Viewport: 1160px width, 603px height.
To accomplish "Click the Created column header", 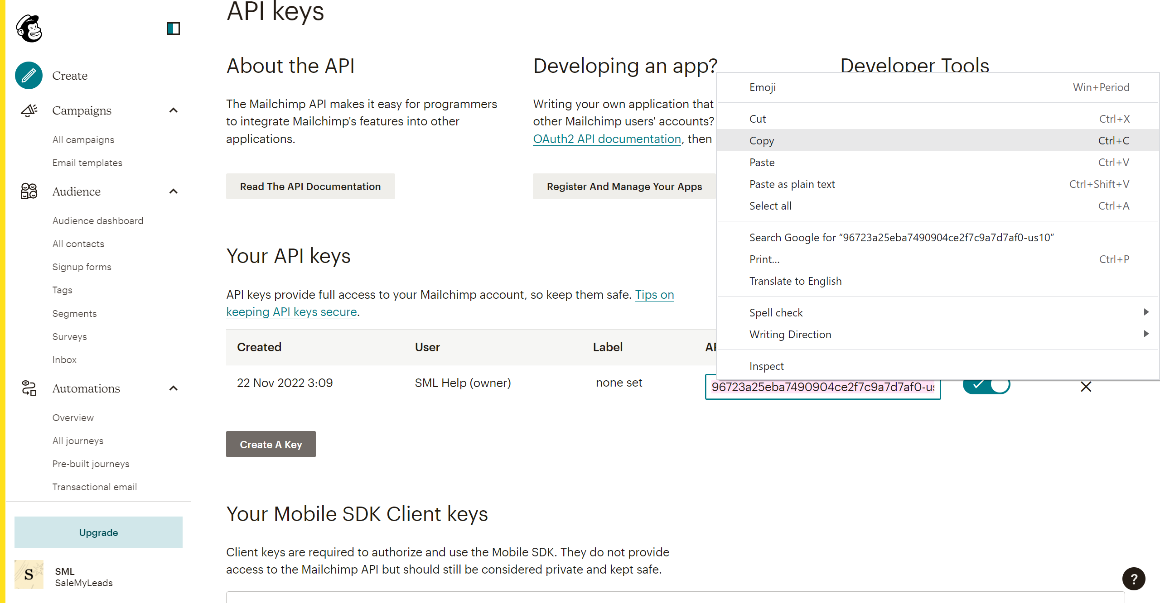I will click(259, 347).
